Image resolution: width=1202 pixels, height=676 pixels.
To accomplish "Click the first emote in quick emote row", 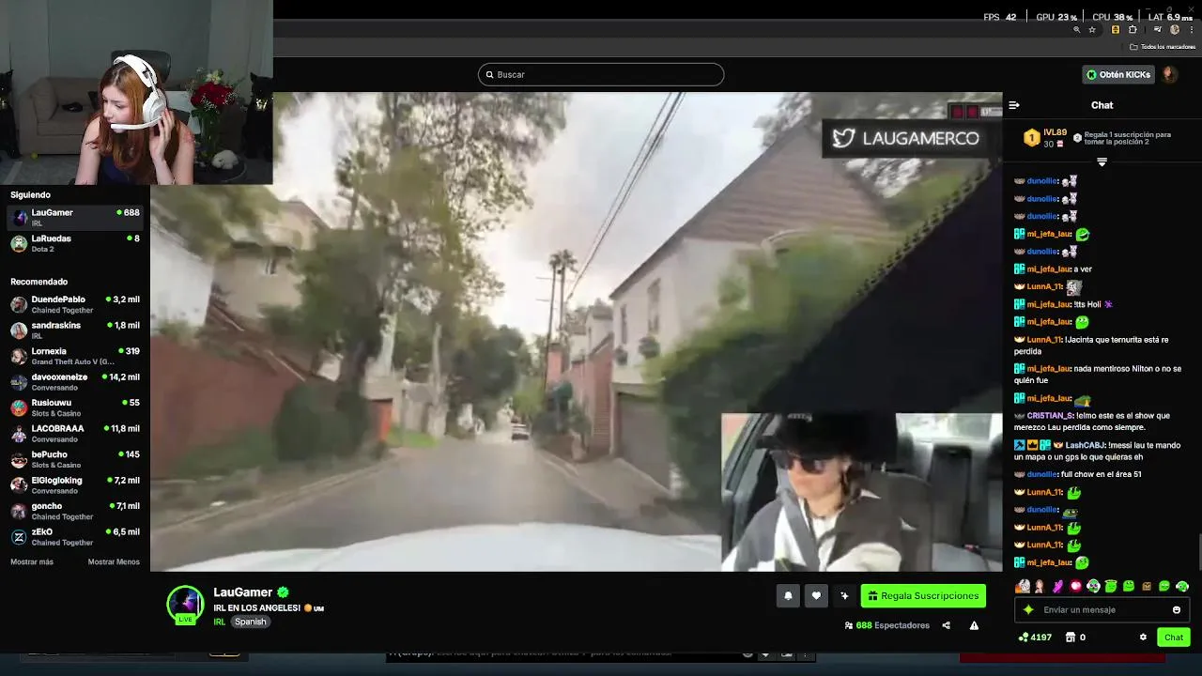I will point(1022,586).
